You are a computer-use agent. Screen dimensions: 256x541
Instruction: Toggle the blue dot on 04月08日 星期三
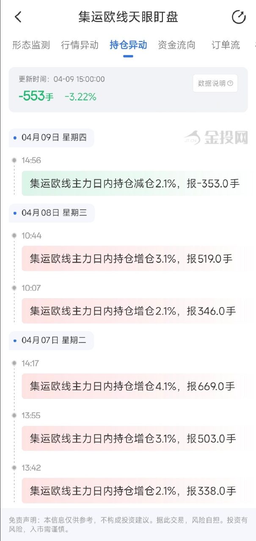pyautogui.click(x=14, y=213)
